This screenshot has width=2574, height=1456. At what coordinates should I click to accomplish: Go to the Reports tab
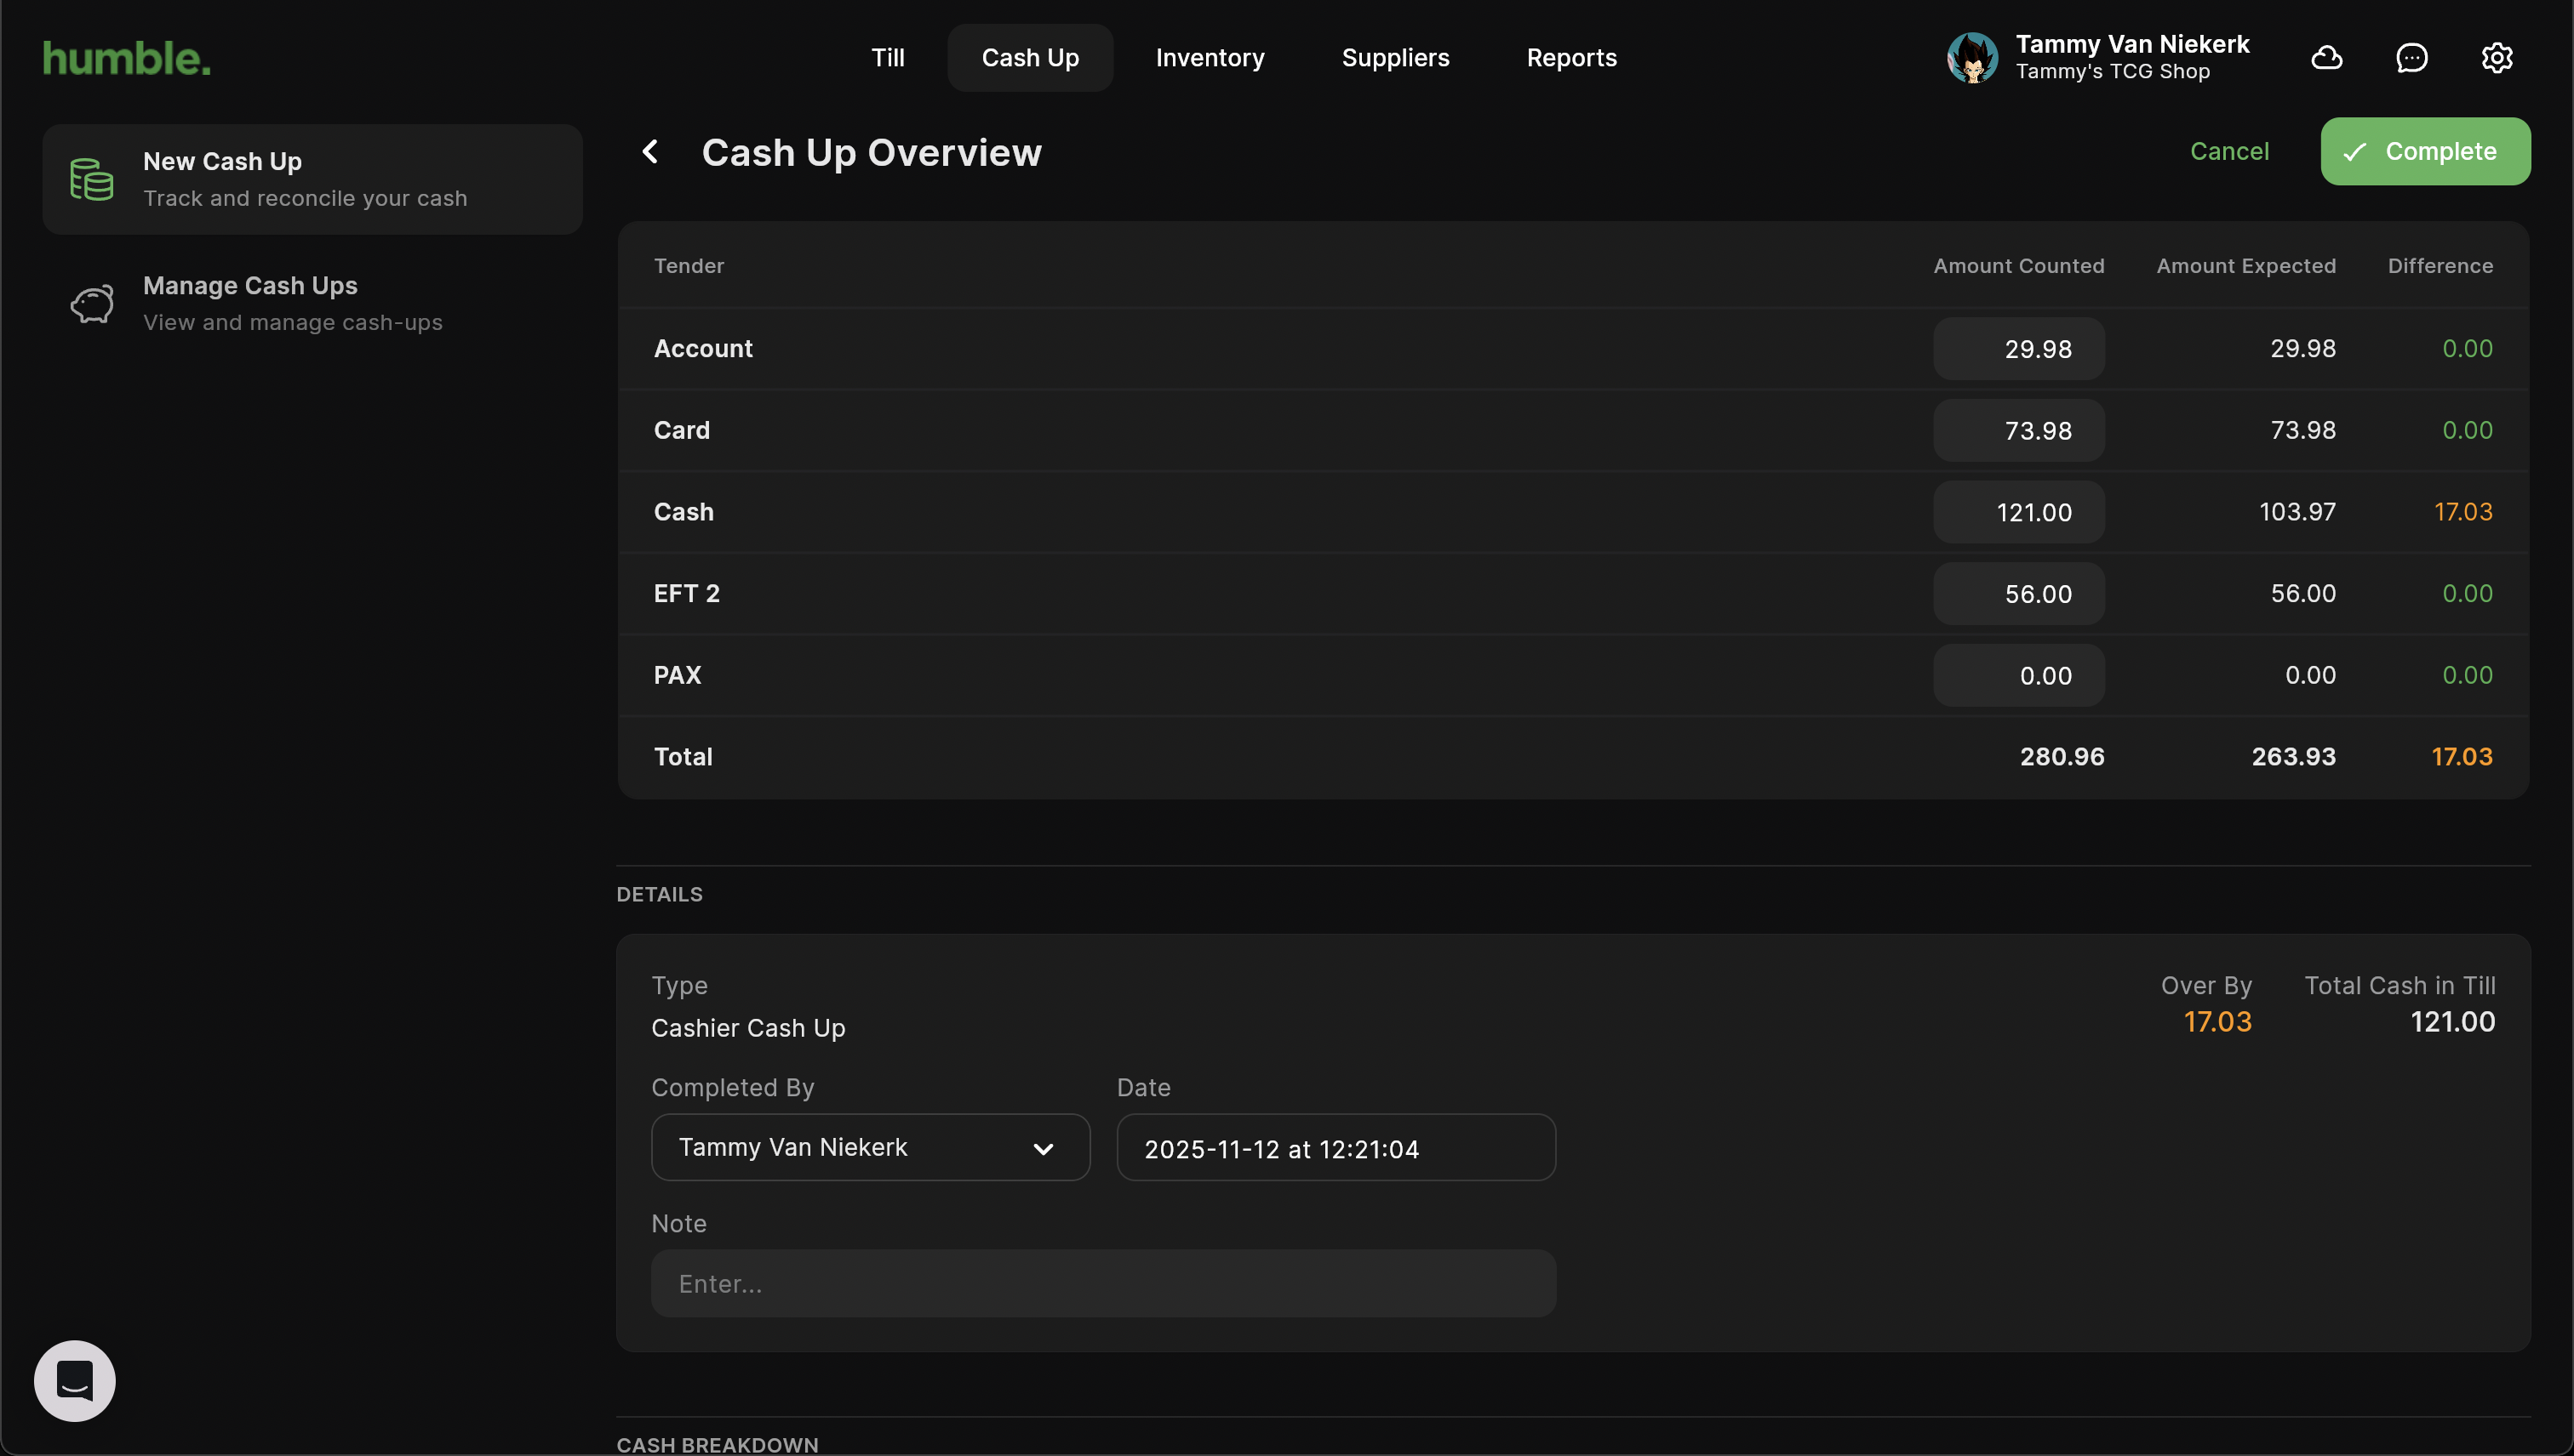click(1571, 58)
